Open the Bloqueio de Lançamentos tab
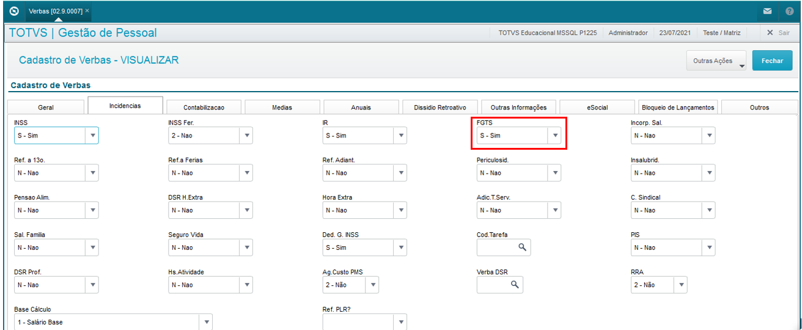802x330 pixels. tap(677, 107)
